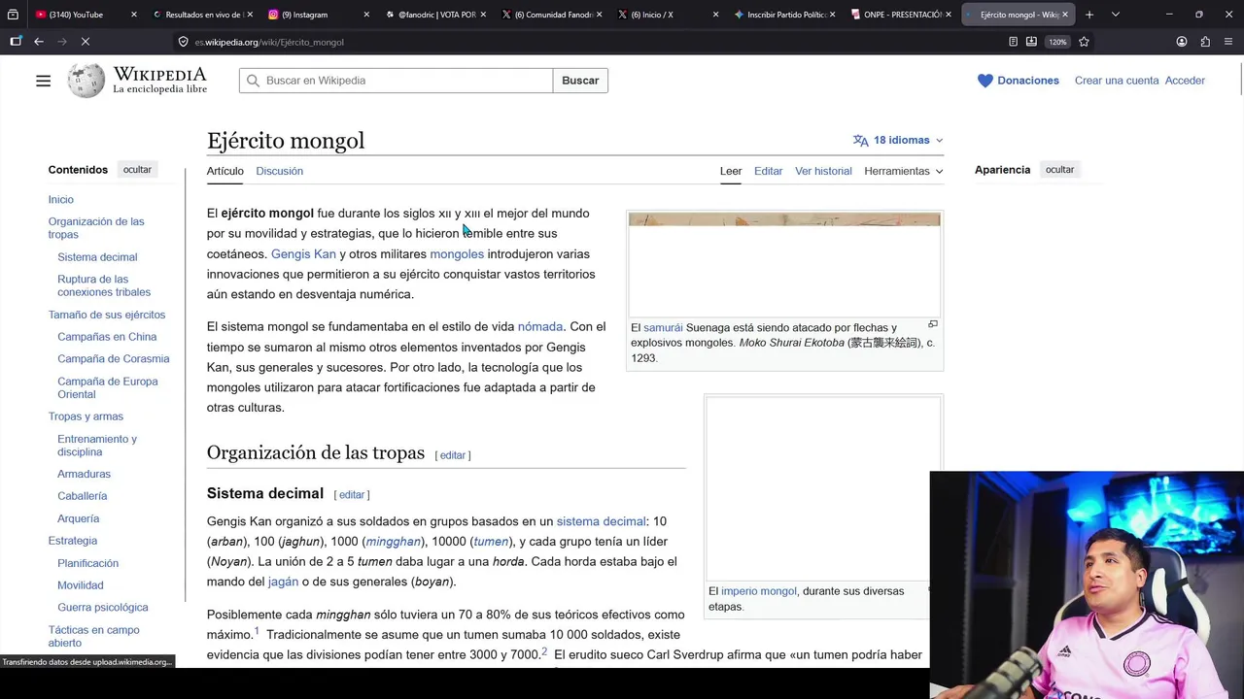Select the Leer view tab
Screen dimensions: 1244x699
[731, 171]
